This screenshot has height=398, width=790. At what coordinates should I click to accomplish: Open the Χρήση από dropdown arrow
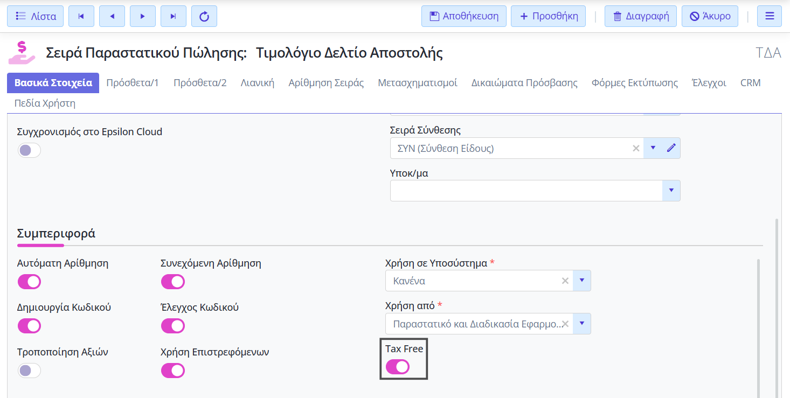(x=581, y=324)
